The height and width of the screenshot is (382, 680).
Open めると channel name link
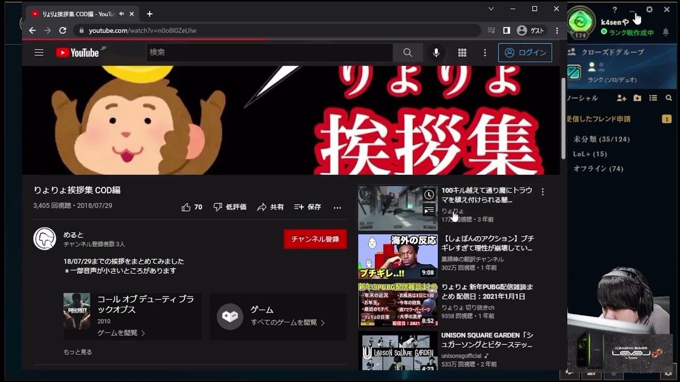click(73, 235)
